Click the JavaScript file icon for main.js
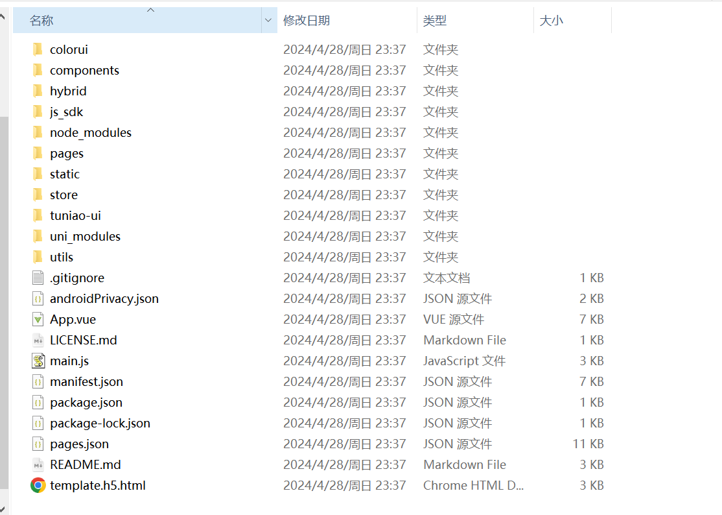722x515 pixels. click(38, 361)
